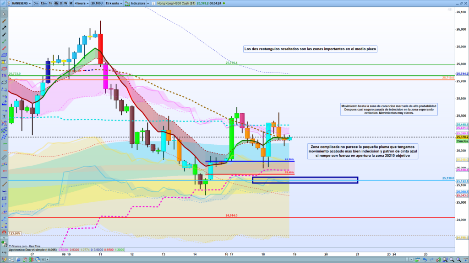The width and height of the screenshot is (469, 263).
Task: Switch to the 1h timeframe
Action: [50, 3]
